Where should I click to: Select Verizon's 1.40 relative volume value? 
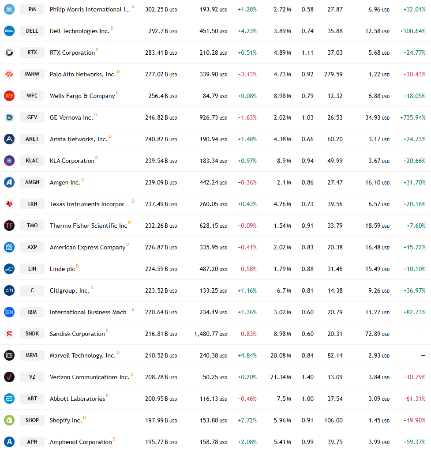tap(307, 377)
